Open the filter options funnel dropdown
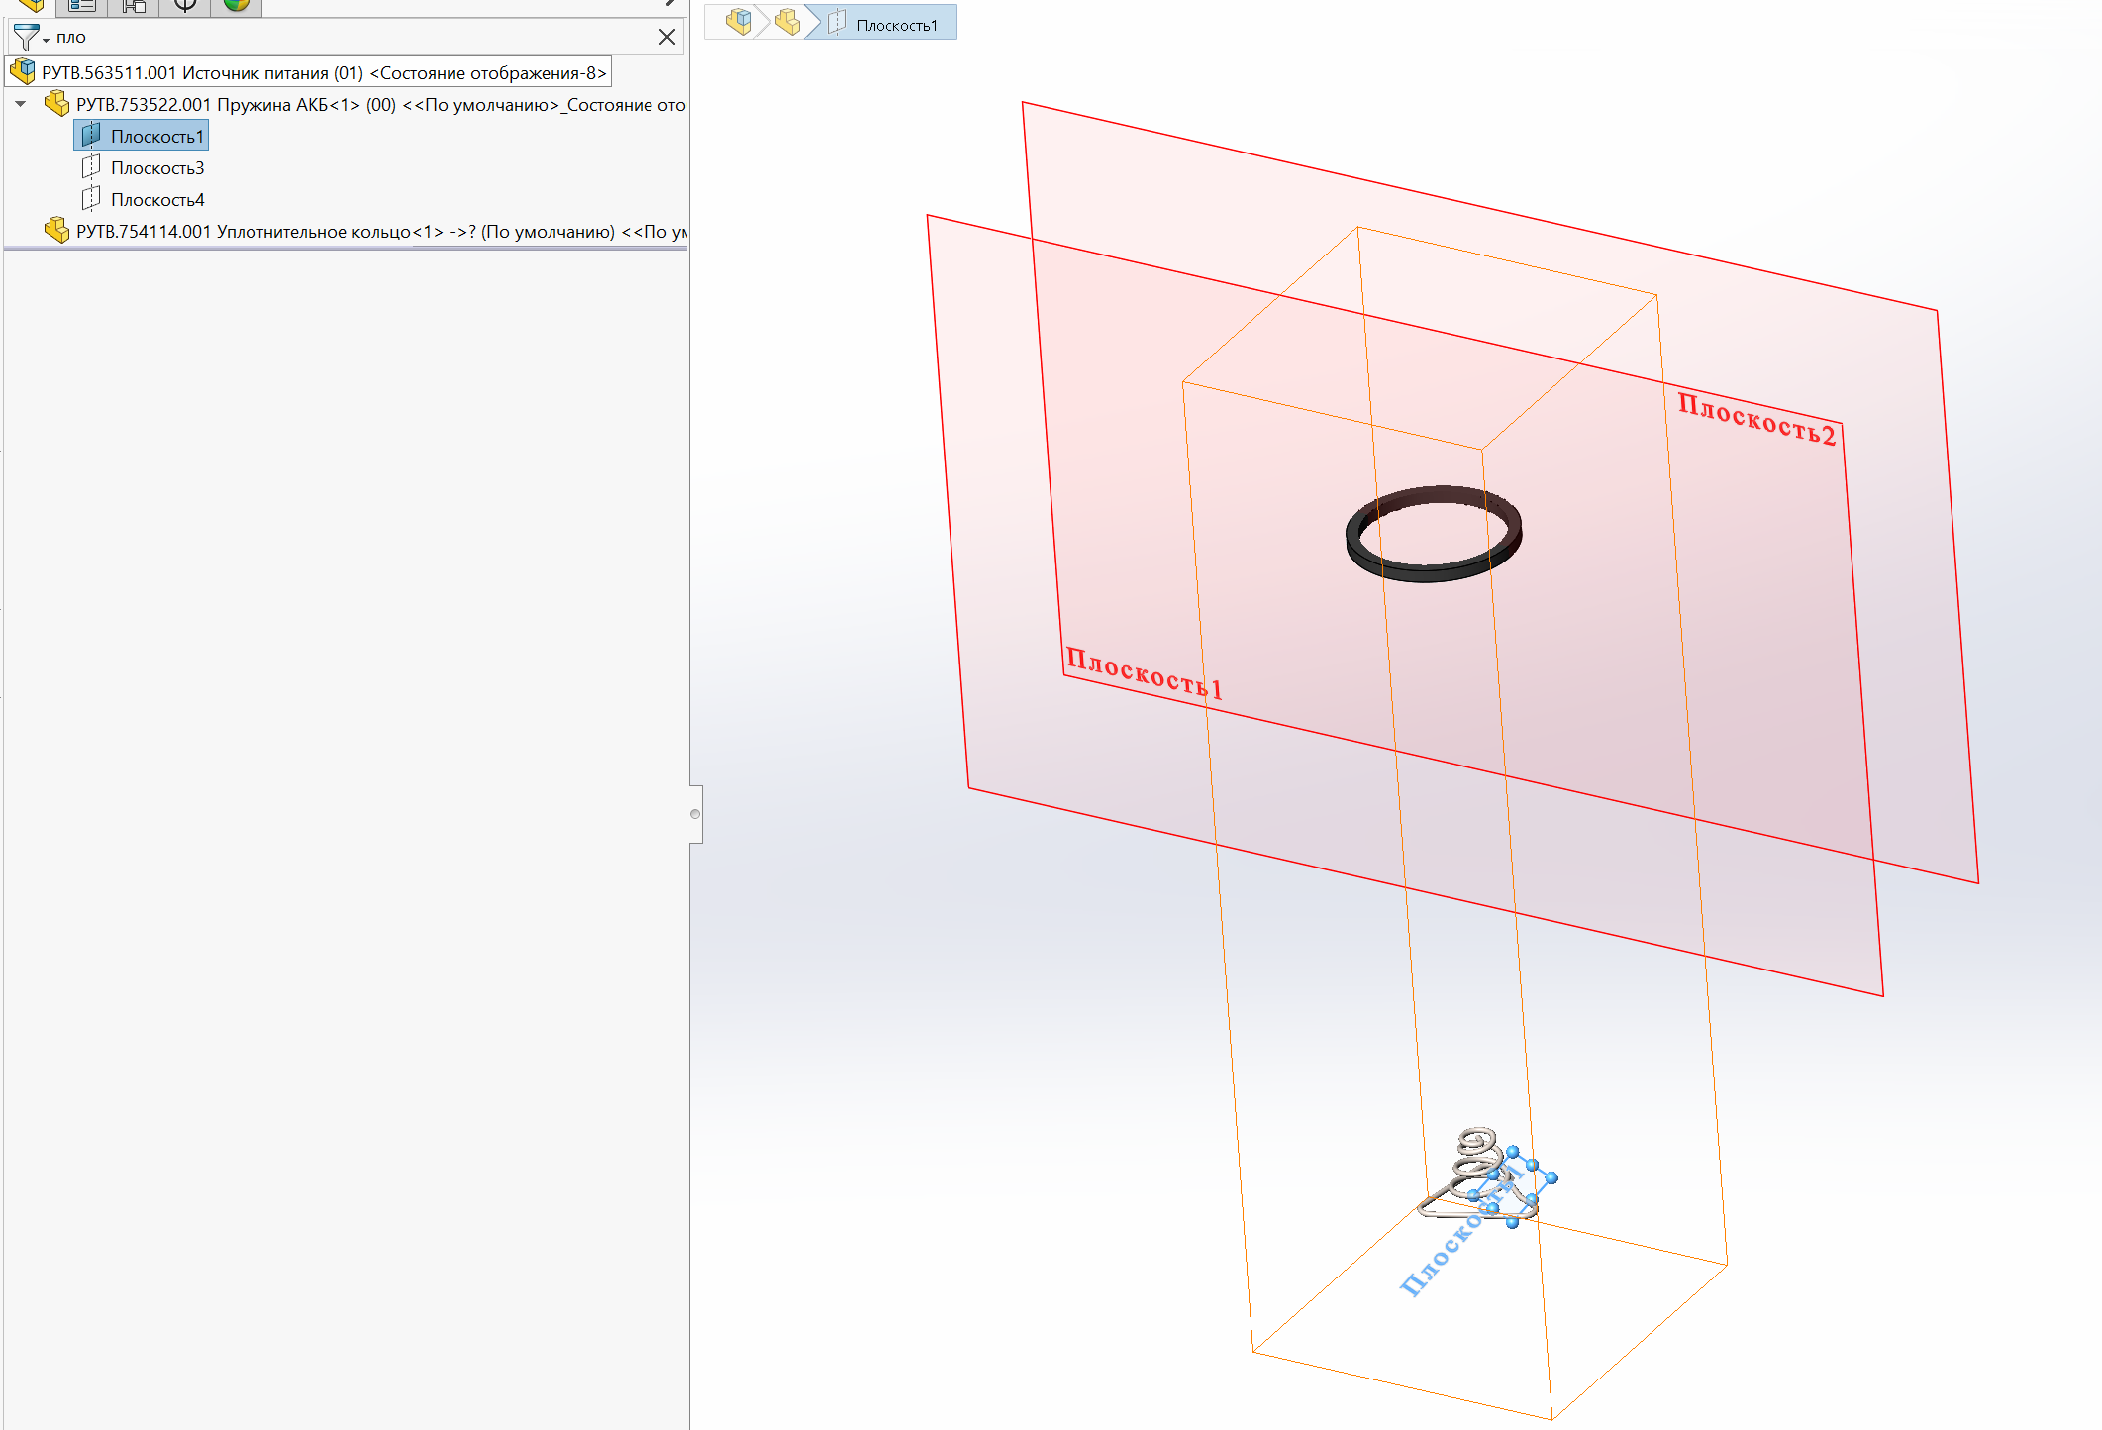 (30, 38)
